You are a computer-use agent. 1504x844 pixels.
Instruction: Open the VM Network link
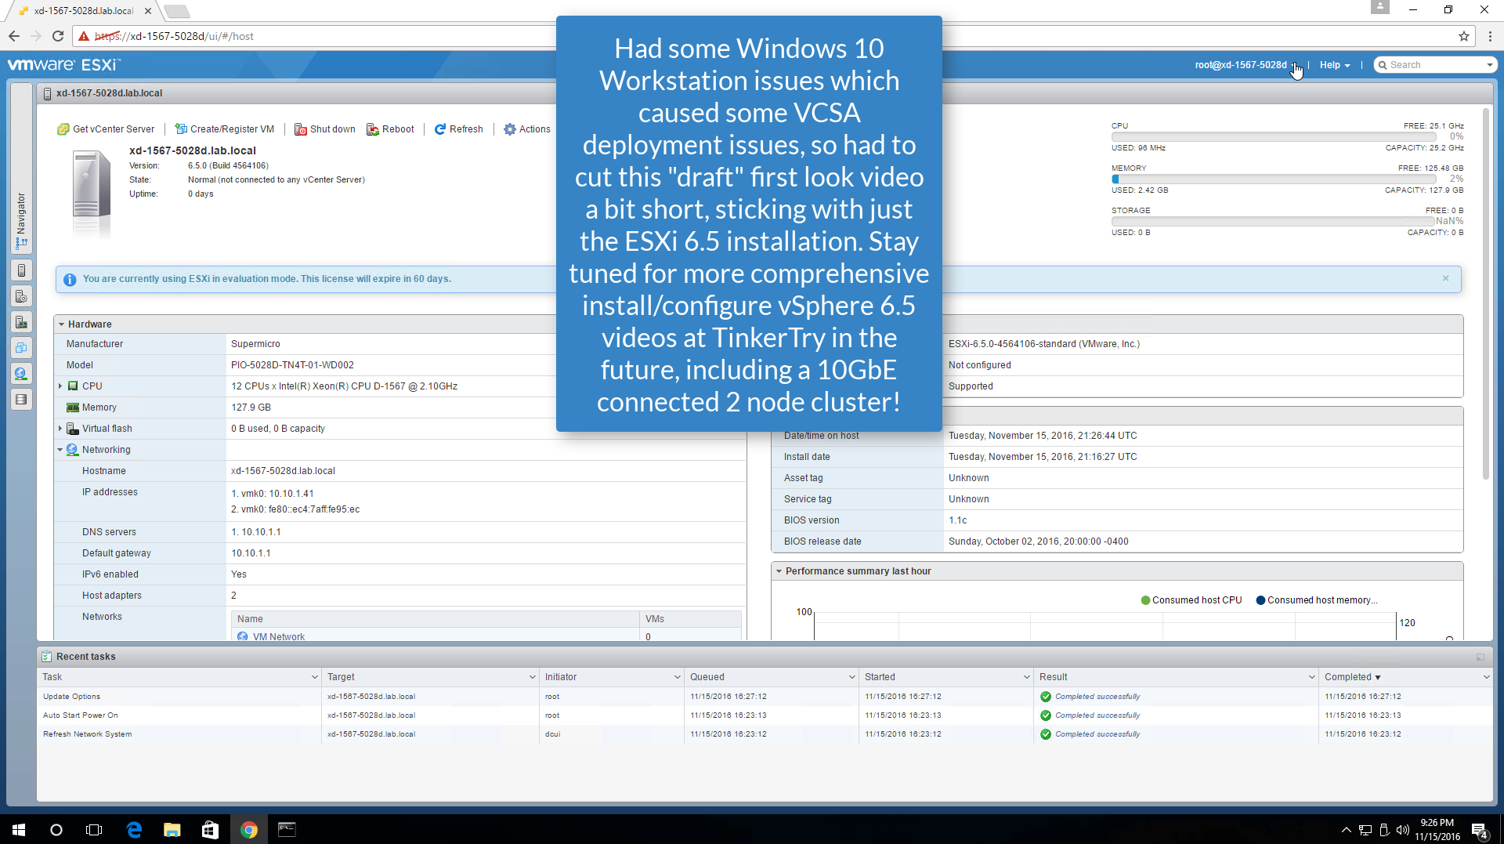278,636
